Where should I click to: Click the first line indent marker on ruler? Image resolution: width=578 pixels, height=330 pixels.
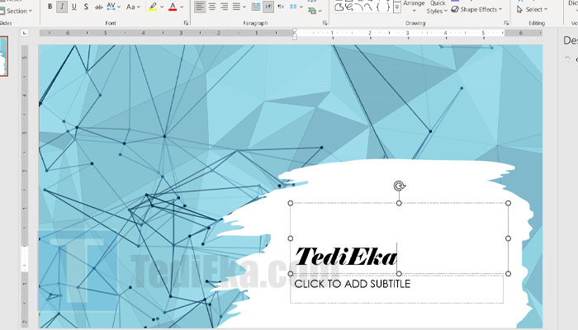point(295,31)
